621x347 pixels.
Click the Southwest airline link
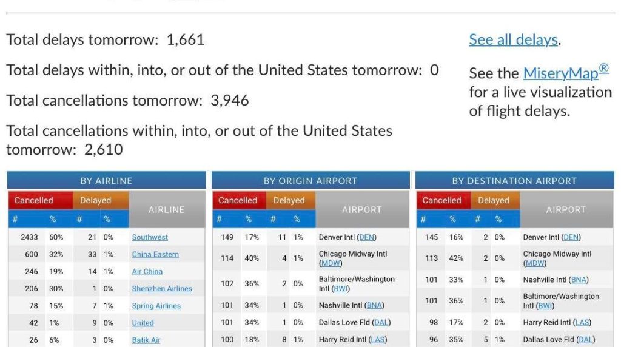150,237
